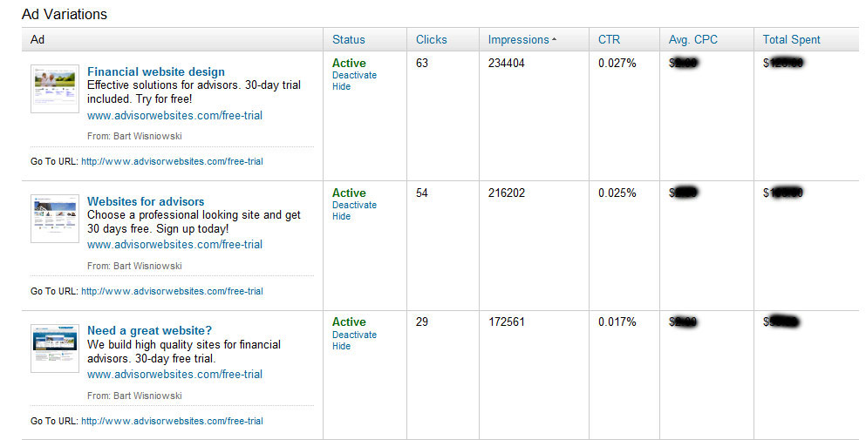Open the Financial website design title link
The width and height of the screenshot is (866, 440).
point(155,71)
